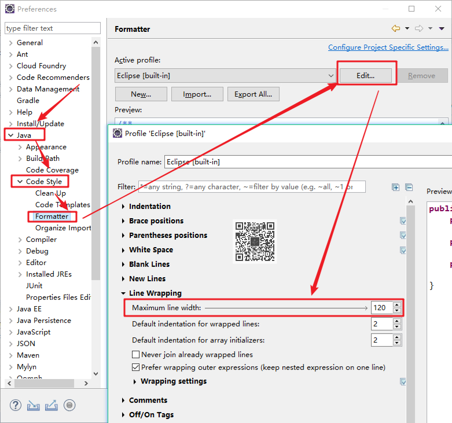The height and width of the screenshot is (423, 452).
Task: Click the type filter text field
Action: point(53,28)
